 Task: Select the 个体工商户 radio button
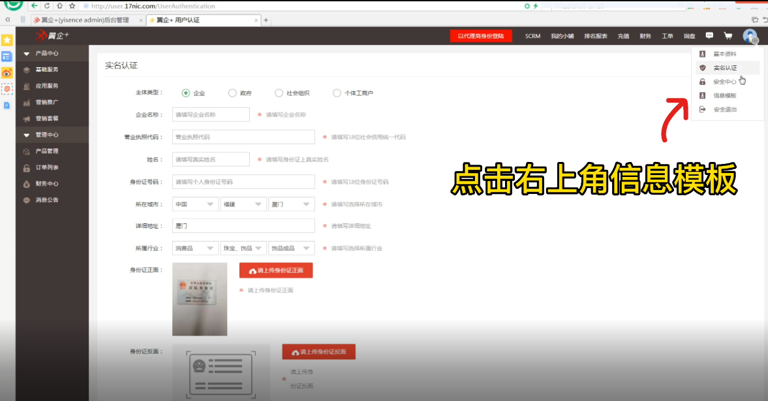click(x=337, y=93)
